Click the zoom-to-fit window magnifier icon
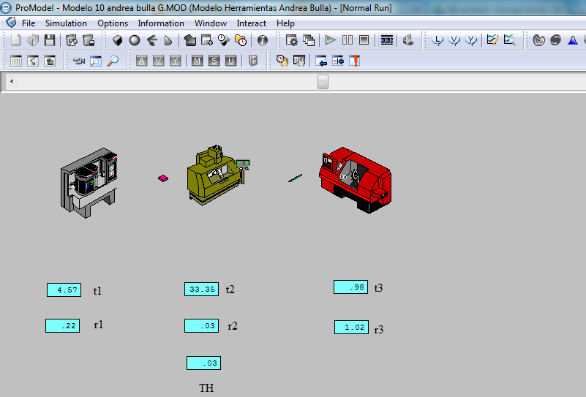The image size is (586, 397). [96, 61]
